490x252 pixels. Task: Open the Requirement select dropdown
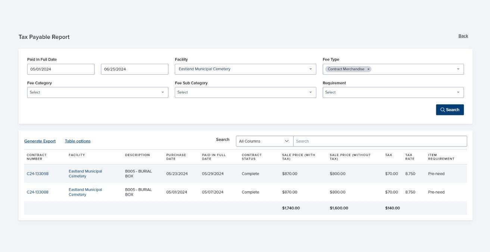point(393,93)
